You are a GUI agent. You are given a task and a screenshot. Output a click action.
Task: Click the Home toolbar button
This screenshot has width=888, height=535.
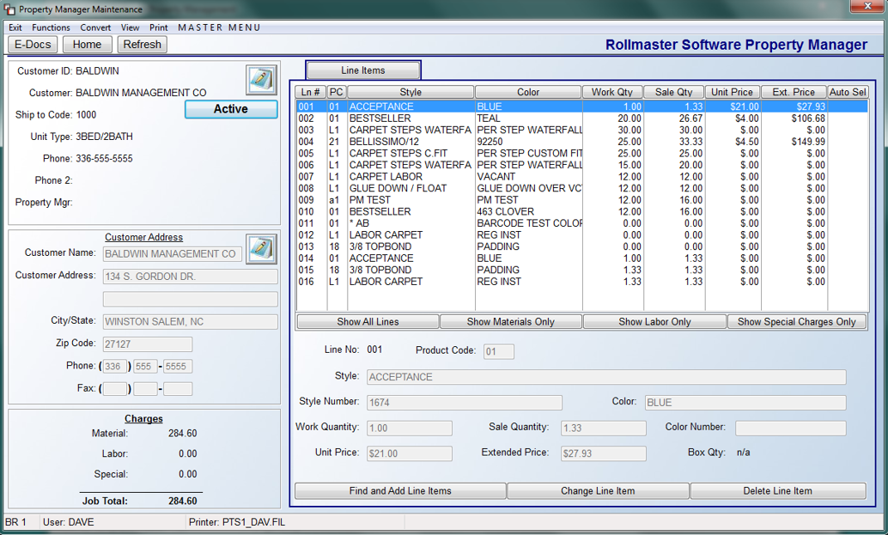tap(88, 44)
